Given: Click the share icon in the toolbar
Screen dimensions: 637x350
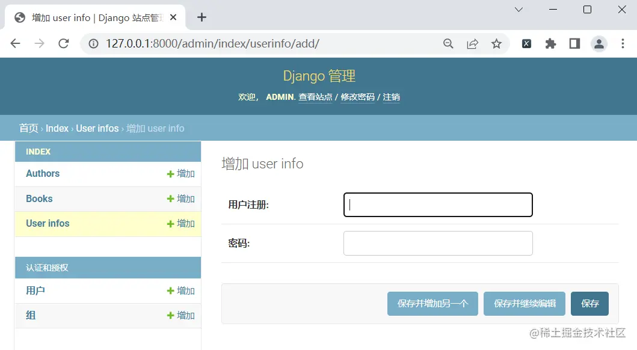Looking at the screenshot, I should tap(473, 43).
